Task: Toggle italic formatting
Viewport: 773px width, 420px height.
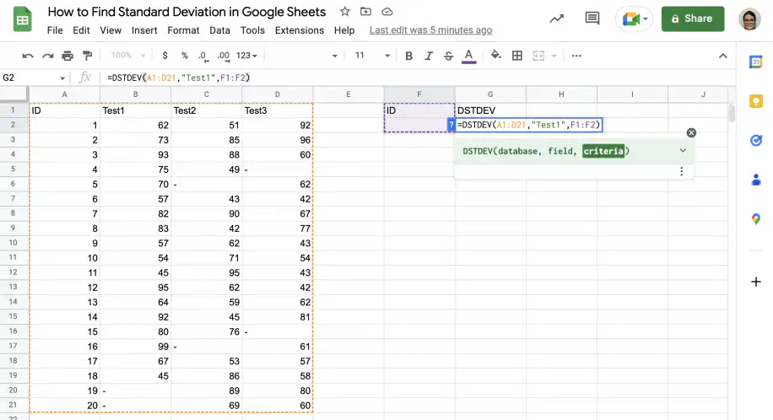Action: coord(429,56)
